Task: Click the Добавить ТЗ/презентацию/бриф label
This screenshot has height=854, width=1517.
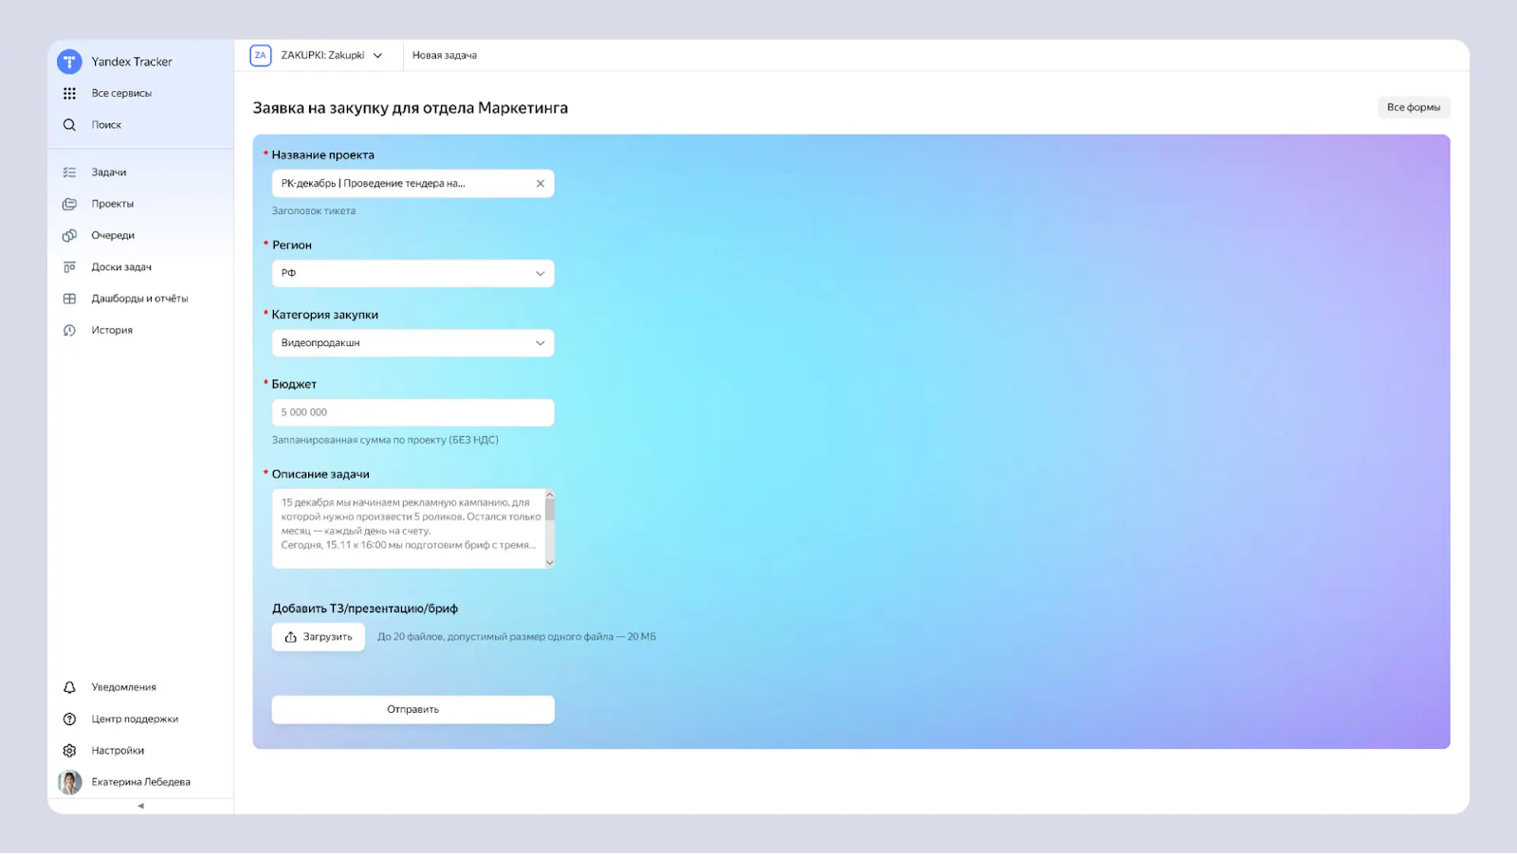Action: click(365, 609)
